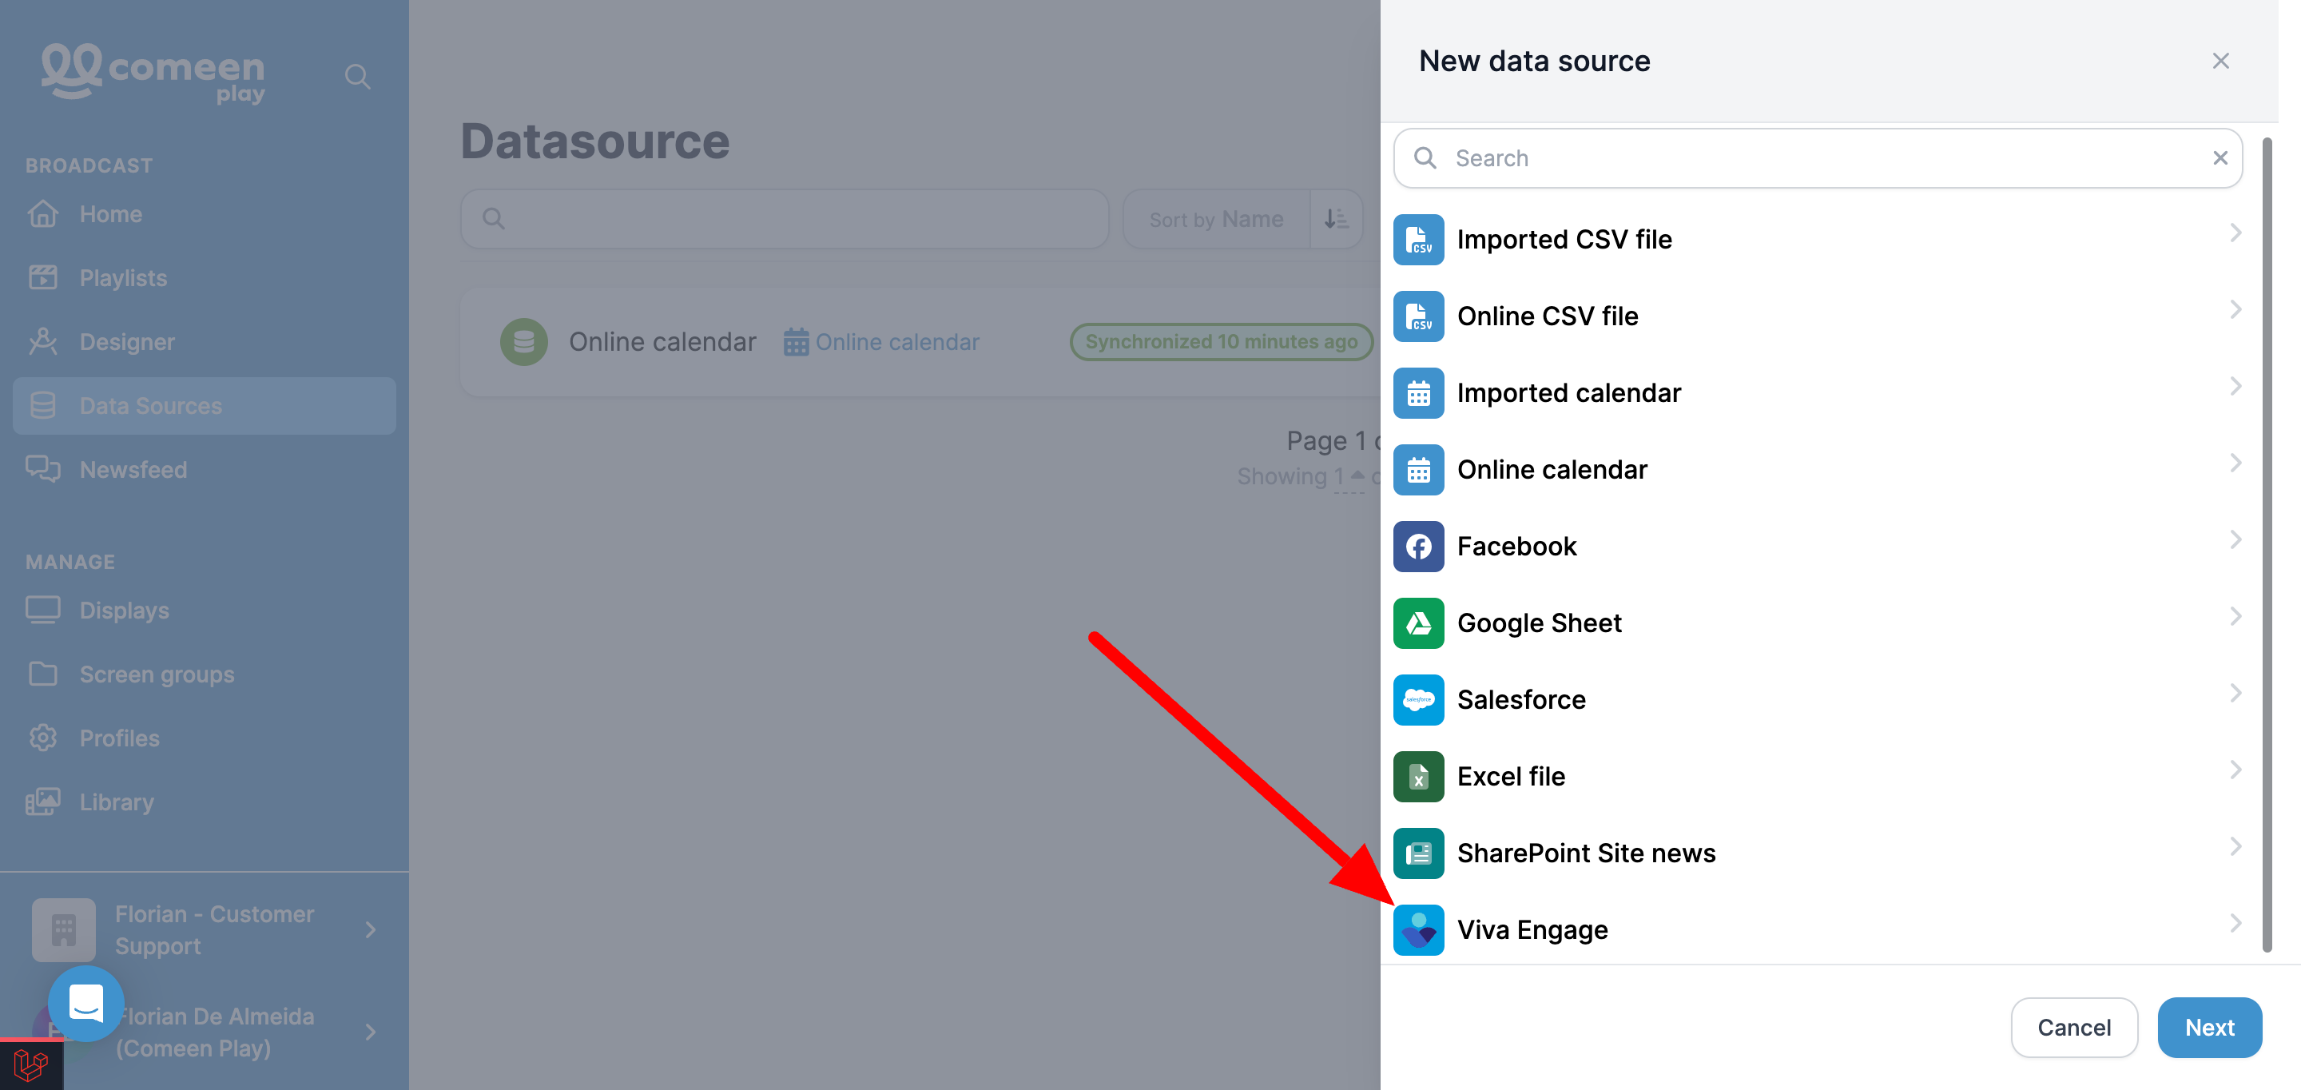This screenshot has height=1090, width=2301.
Task: Expand Imported CSV file chevron
Action: tap(2235, 233)
